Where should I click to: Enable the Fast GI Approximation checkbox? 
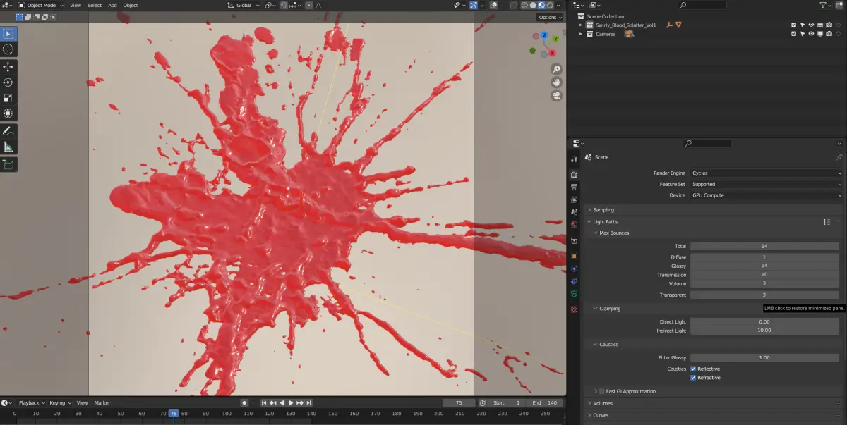pyautogui.click(x=601, y=391)
